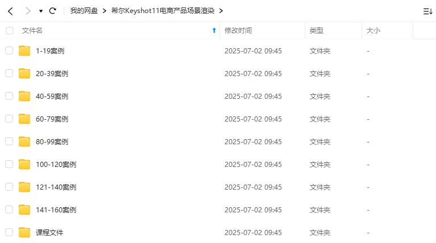The width and height of the screenshot is (436, 243).
Task: Go to 我的网盘 in the breadcrumb
Action: click(x=84, y=11)
